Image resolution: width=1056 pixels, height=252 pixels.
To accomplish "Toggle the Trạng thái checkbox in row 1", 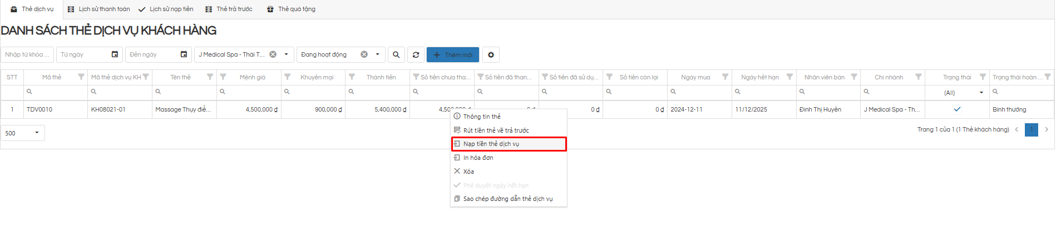I will click(x=957, y=109).
